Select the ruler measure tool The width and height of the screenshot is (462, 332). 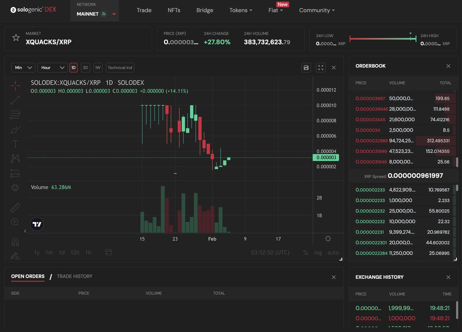click(x=15, y=208)
